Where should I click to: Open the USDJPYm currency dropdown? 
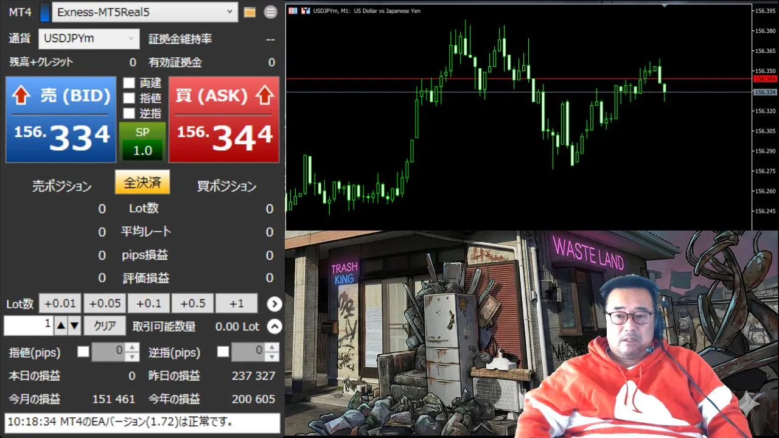tap(89, 39)
